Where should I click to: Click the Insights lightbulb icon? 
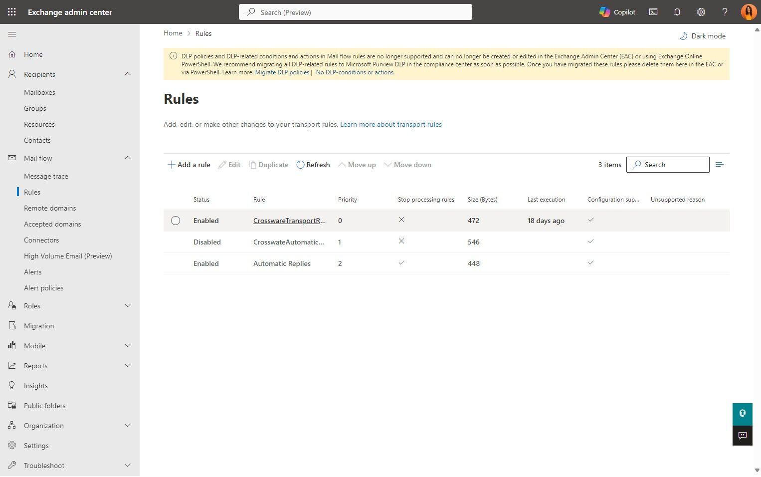coord(12,385)
